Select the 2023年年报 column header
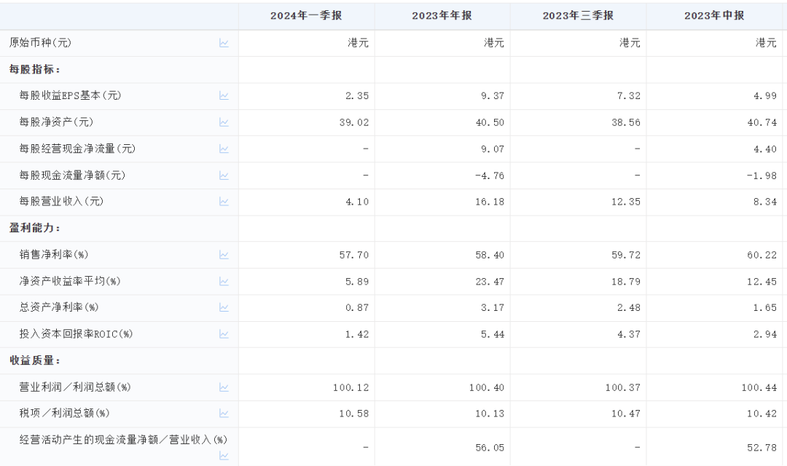The width and height of the screenshot is (787, 466). click(x=442, y=16)
